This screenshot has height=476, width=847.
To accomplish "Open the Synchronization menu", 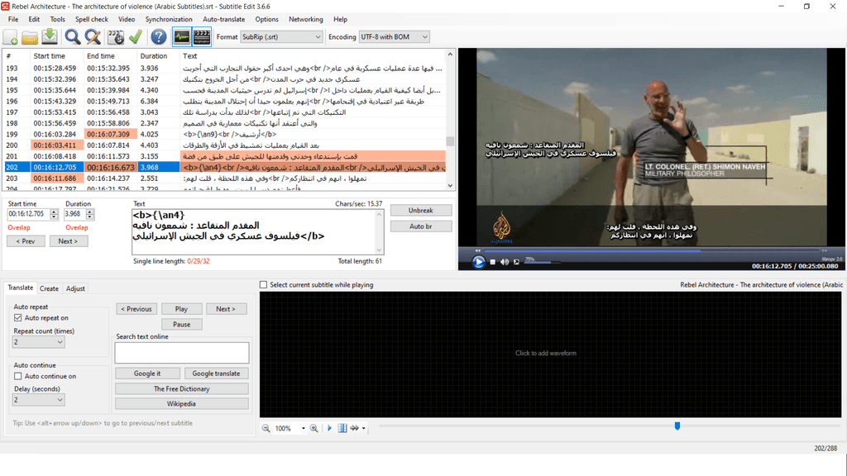I will click(x=169, y=19).
